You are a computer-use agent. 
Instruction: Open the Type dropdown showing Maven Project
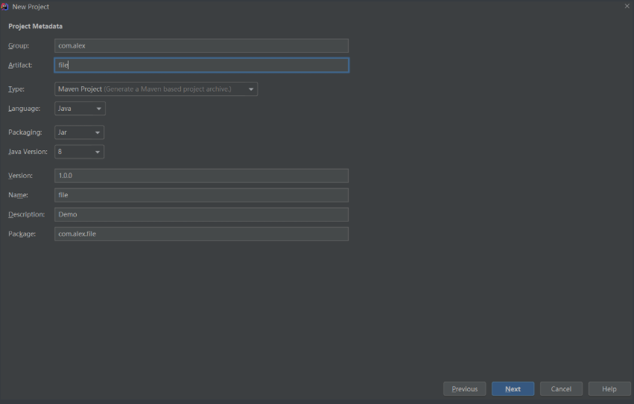coord(156,89)
